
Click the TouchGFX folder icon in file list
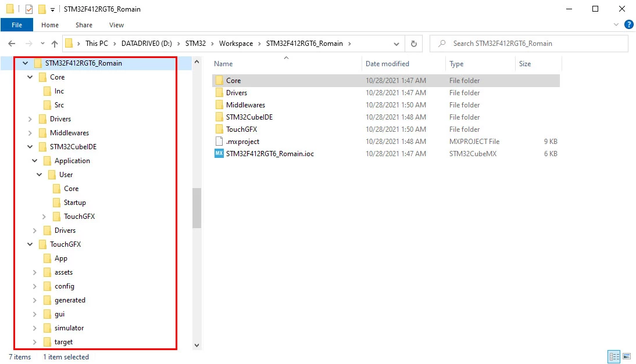(219, 129)
